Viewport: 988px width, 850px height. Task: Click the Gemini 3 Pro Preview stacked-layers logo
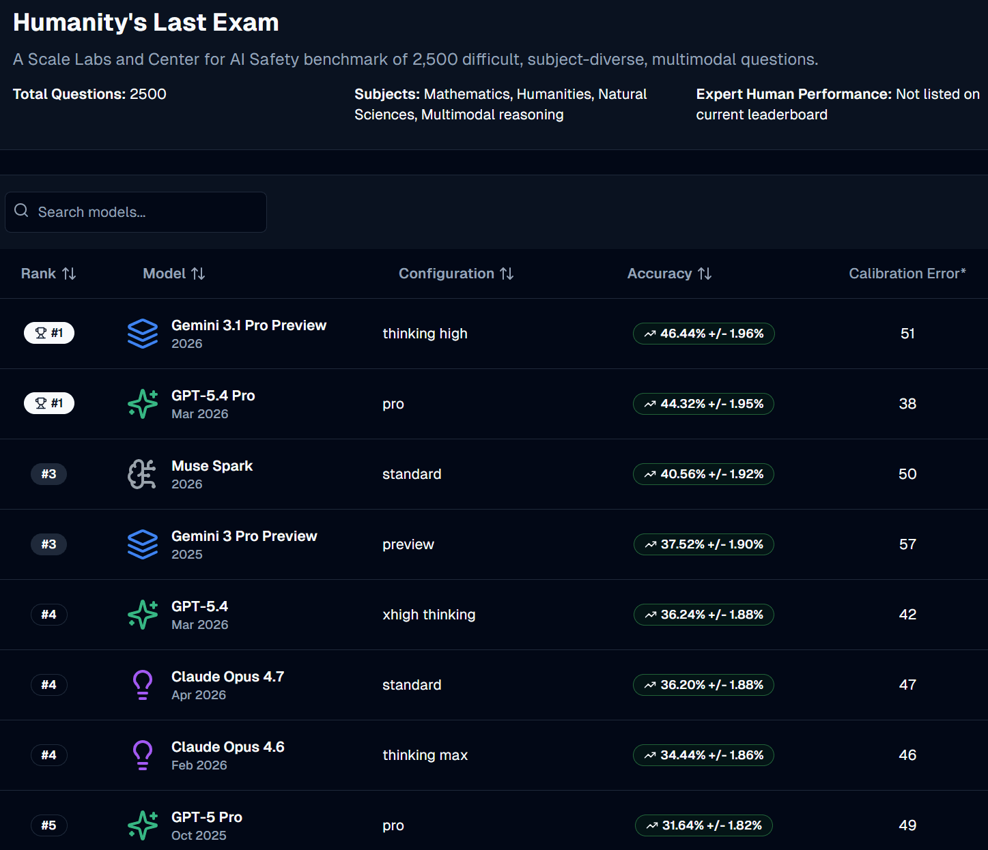pos(143,544)
